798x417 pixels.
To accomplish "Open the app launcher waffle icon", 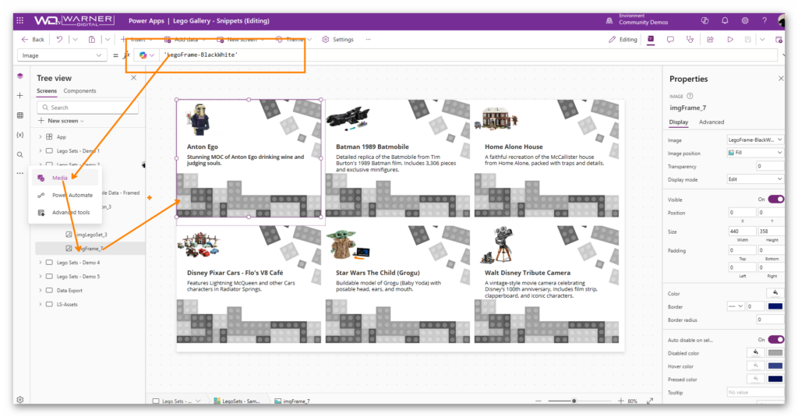I will tap(19, 20).
